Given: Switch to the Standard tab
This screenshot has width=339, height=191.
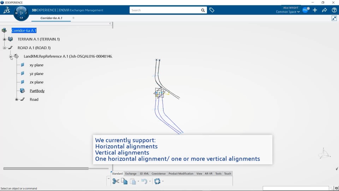Looking at the screenshot, I should 117,173.
